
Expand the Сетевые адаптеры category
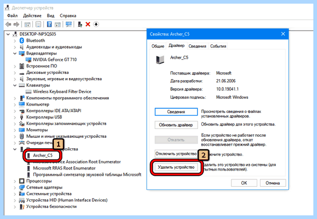15,188
